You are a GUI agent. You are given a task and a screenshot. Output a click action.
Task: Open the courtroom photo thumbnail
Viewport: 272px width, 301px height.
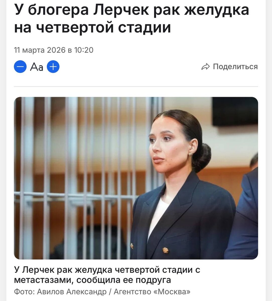point(136,178)
